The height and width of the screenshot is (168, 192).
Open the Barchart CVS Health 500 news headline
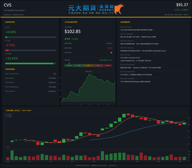(x=137, y=30)
